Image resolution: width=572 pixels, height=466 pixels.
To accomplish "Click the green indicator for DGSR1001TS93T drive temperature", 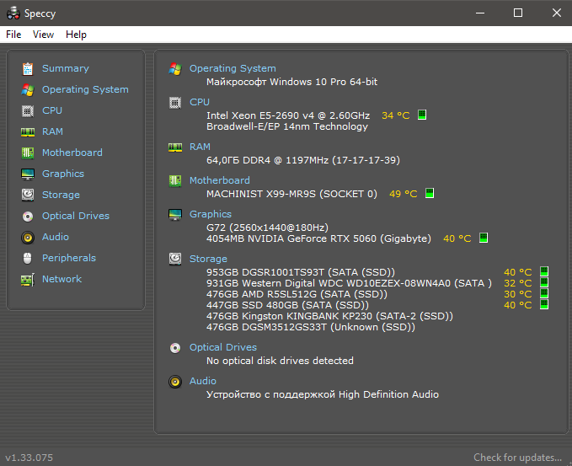I will (x=544, y=271).
